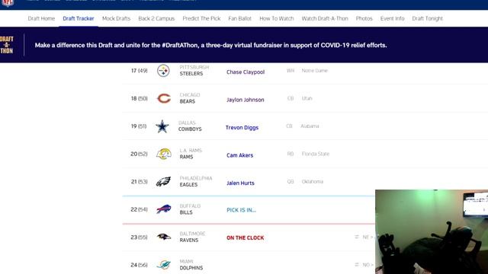This screenshot has width=488, height=274.
Task: Click the Eagles team name text
Action: 188,184
